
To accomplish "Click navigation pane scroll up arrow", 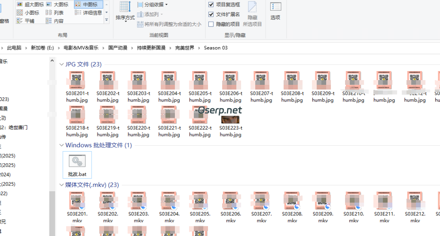I will pos(52,60).
